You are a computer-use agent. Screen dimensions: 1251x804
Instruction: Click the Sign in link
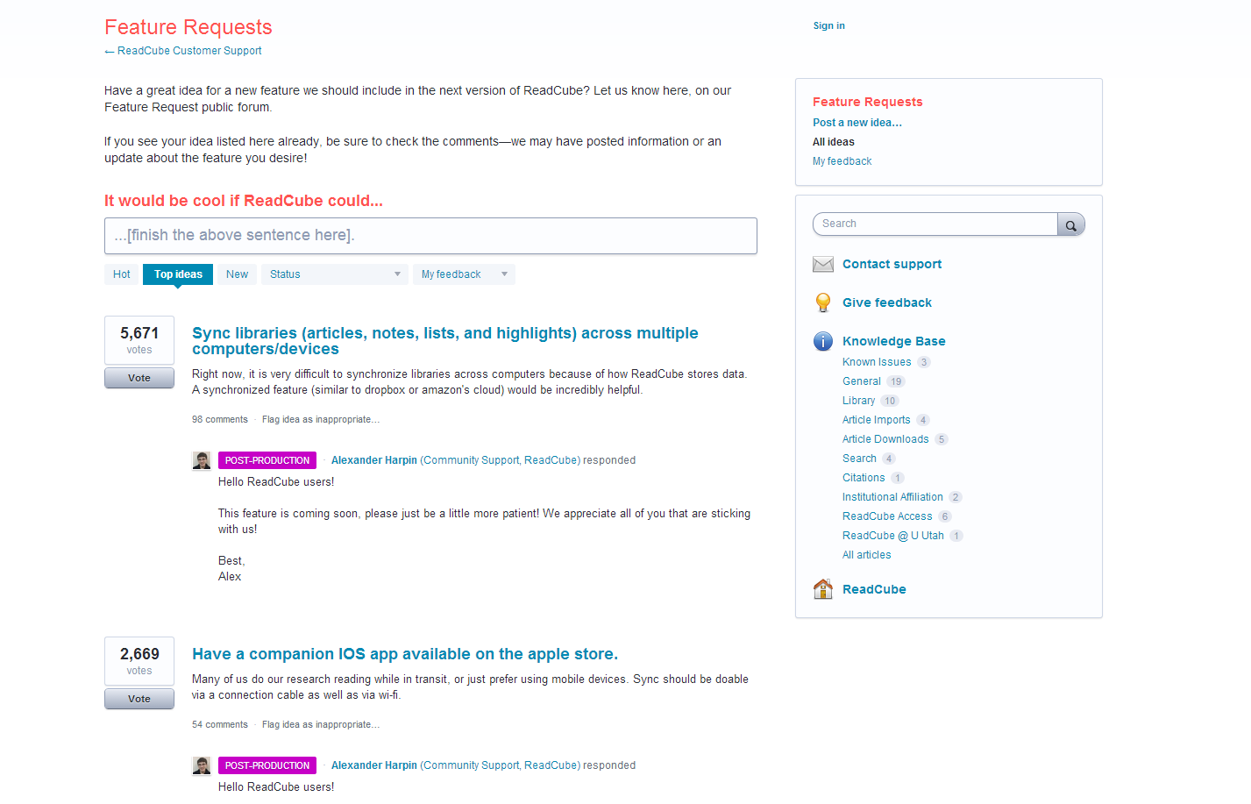pyautogui.click(x=829, y=26)
